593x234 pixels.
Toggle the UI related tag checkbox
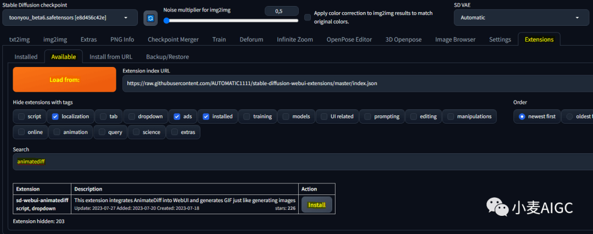(x=324, y=116)
